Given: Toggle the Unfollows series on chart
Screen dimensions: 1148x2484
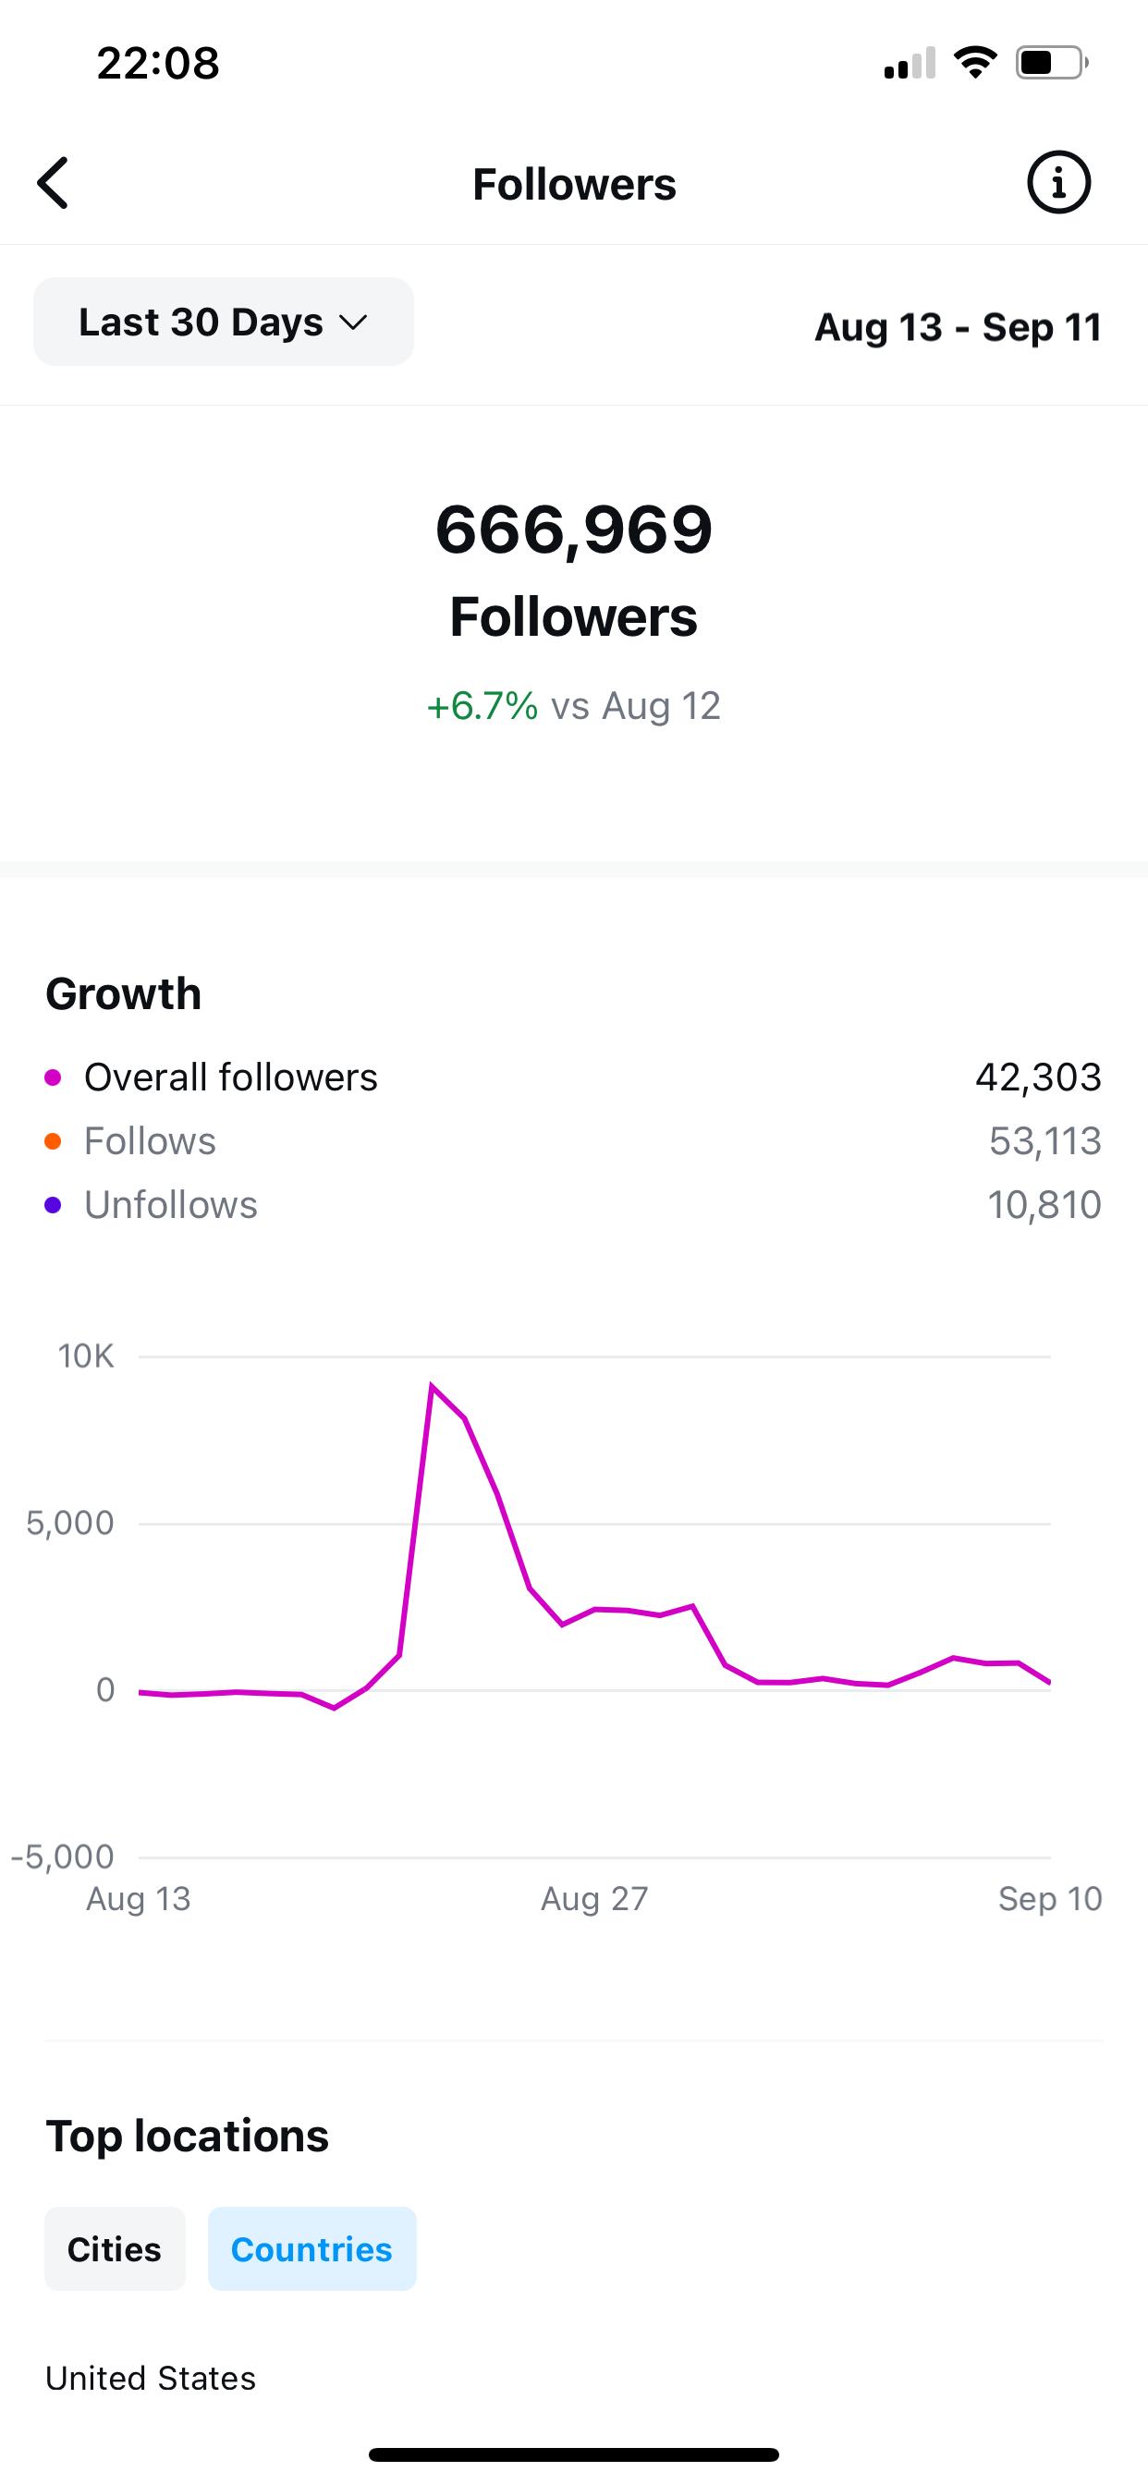Looking at the screenshot, I should point(171,1204).
